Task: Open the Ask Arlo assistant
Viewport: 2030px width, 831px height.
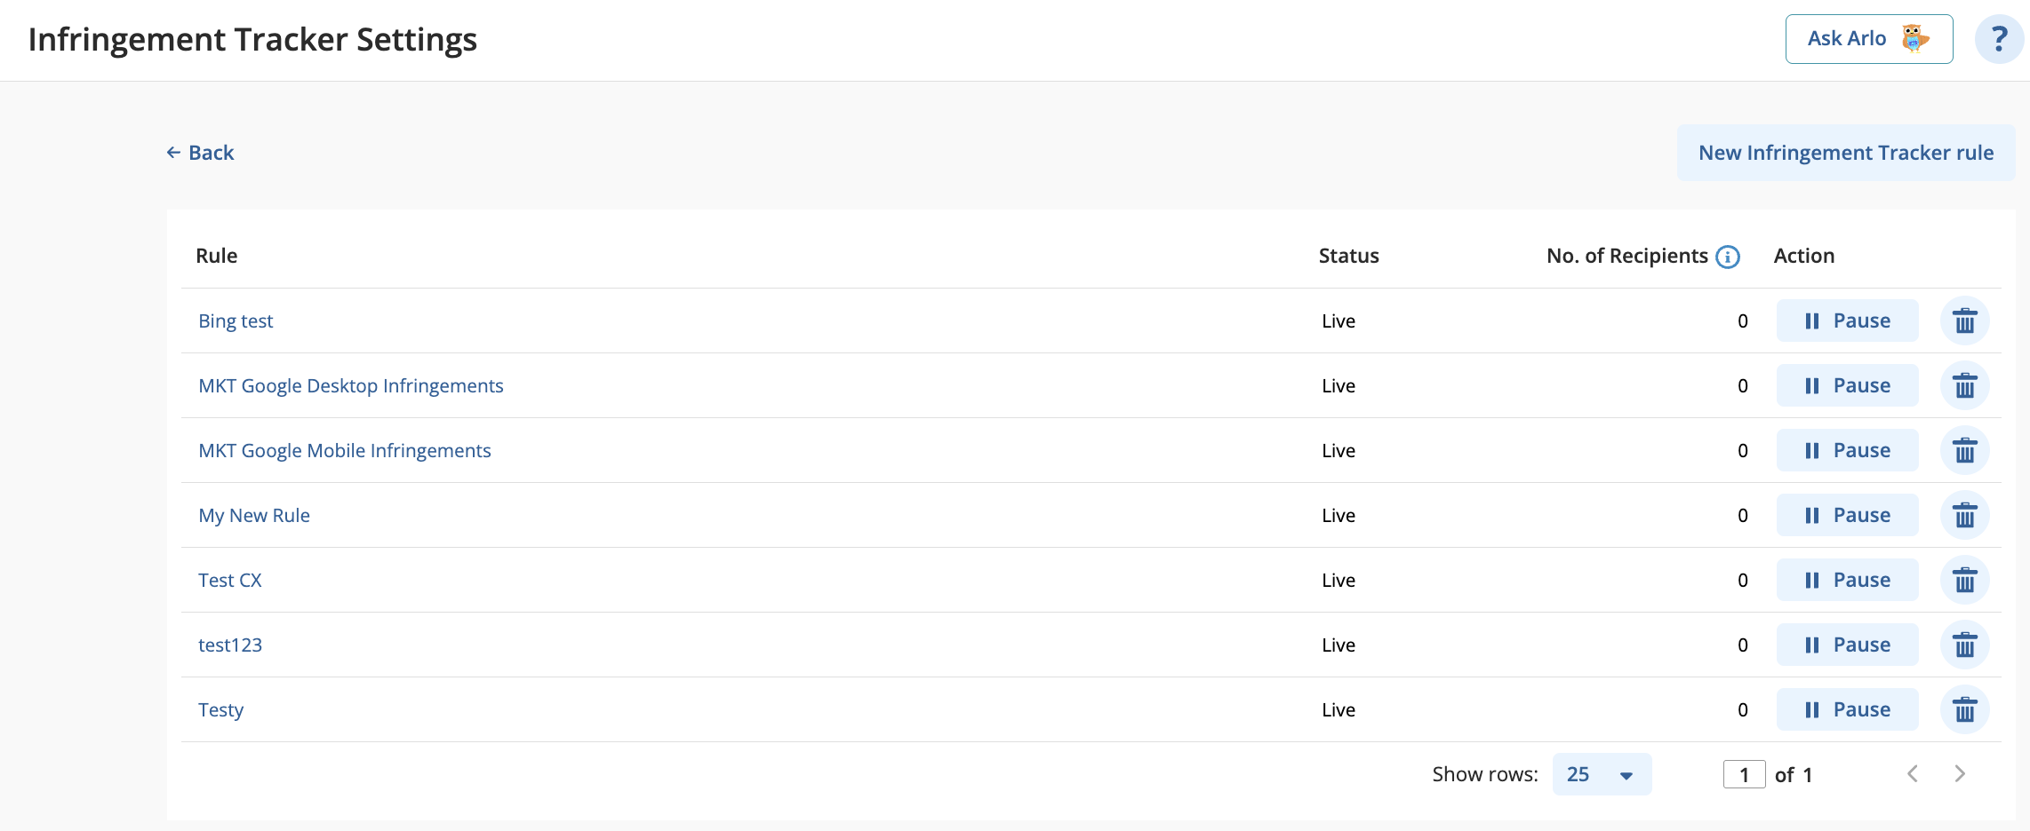Action: [1869, 39]
